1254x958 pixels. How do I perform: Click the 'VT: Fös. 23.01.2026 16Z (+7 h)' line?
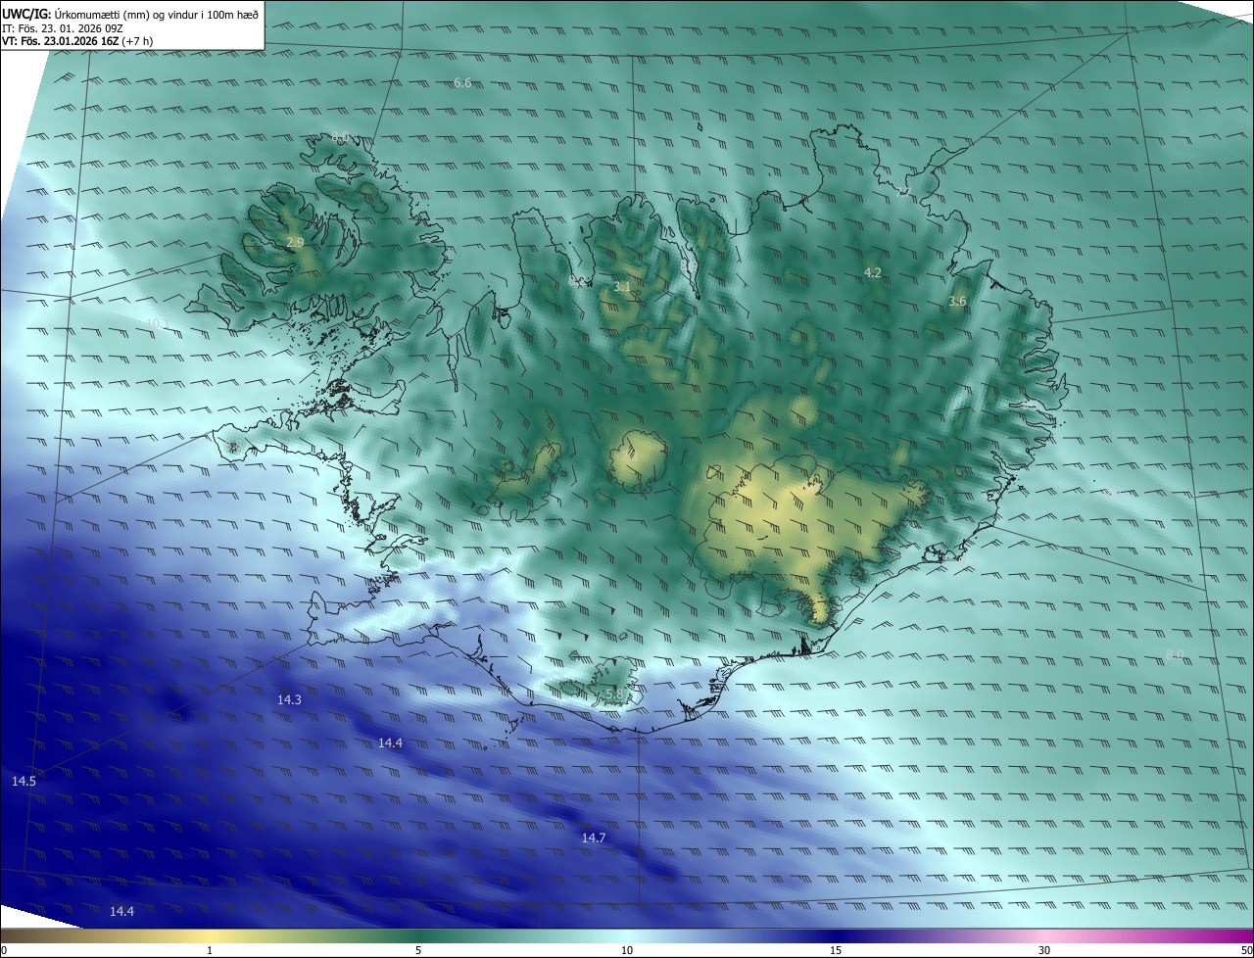pos(77,41)
